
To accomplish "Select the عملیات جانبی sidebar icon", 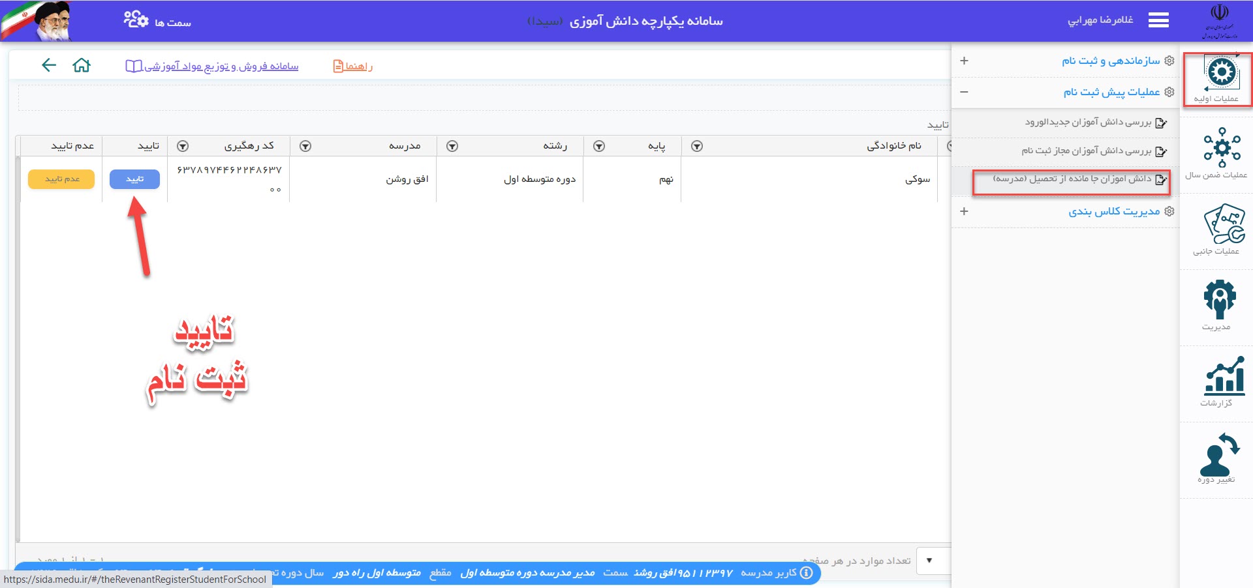I will pos(1223,224).
